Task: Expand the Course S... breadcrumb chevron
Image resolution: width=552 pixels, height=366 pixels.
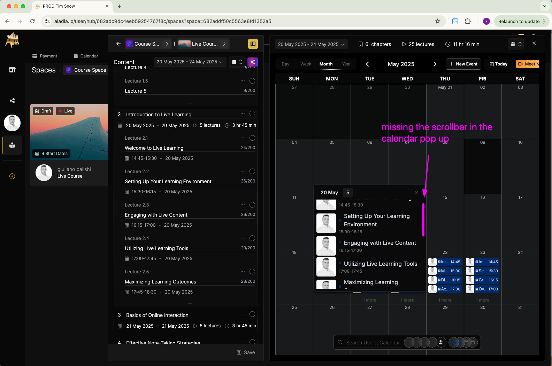Action: (x=167, y=44)
